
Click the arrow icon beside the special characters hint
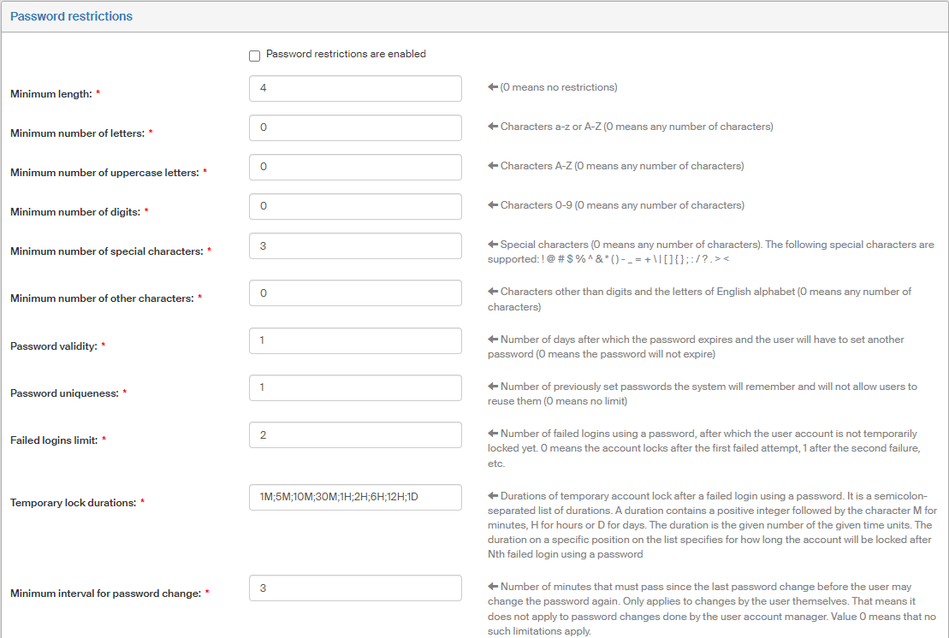click(493, 245)
